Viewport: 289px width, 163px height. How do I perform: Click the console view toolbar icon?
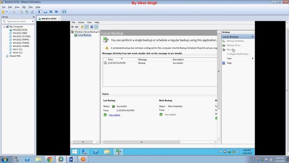tap(64, 12)
